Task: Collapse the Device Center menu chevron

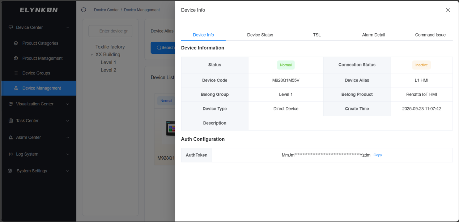Action: tap(68, 27)
